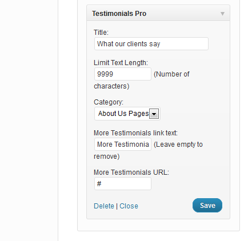This screenshot has height=241, width=244.
Task: Click the Testimonials Pro widget title bar
Action: click(x=158, y=13)
